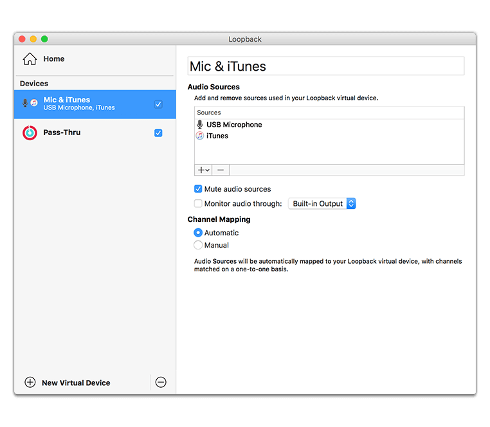Open the add source plus dropdown
Viewport: 490px width, 427px height.
[x=203, y=170]
